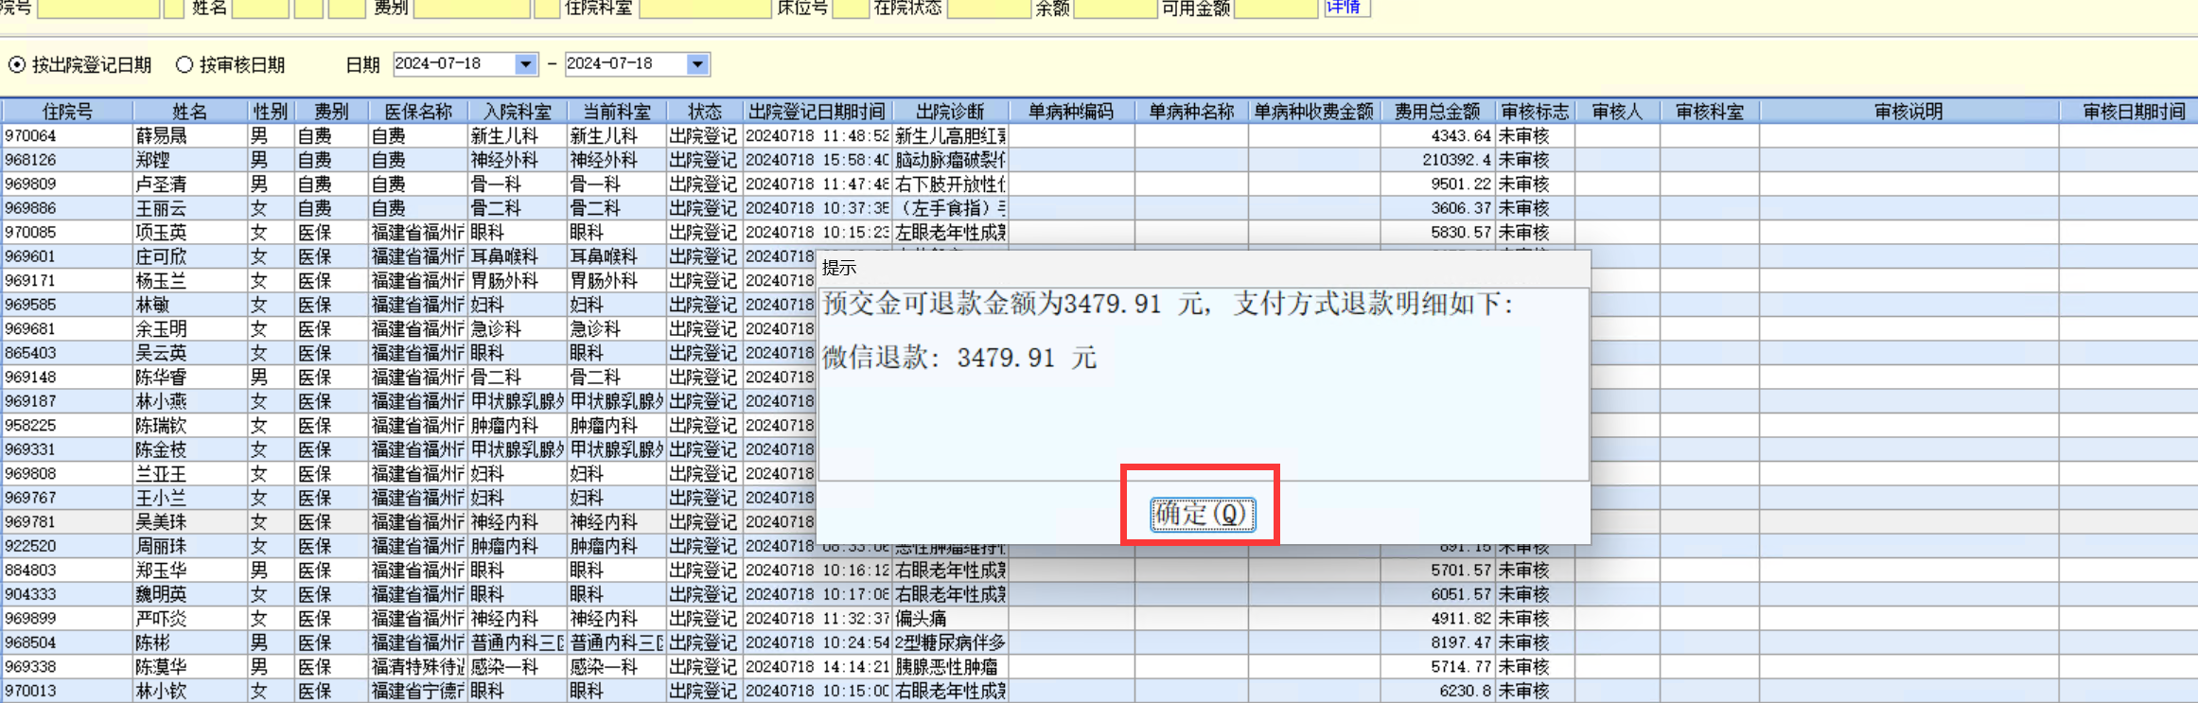Click the 医保名称 column header

(418, 112)
